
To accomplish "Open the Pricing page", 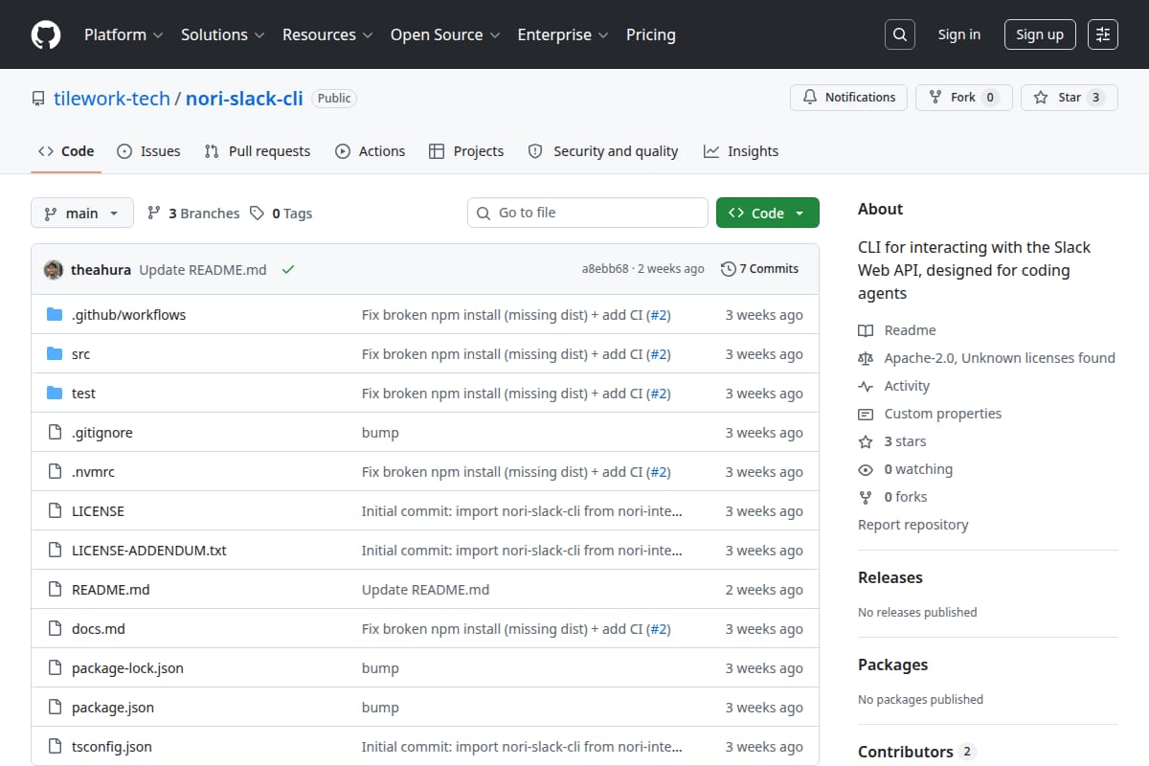I will tap(650, 34).
